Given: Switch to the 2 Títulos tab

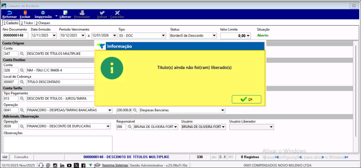Looking at the screenshot, I should pyautogui.click(x=27, y=23).
